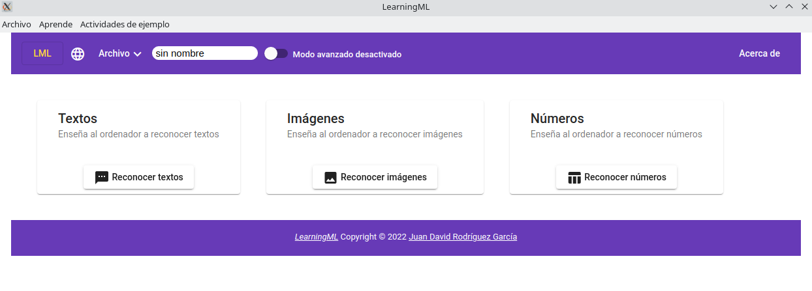Click the project name field 'sin nombre'
Screen dimensions: 812x291
pyautogui.click(x=204, y=53)
